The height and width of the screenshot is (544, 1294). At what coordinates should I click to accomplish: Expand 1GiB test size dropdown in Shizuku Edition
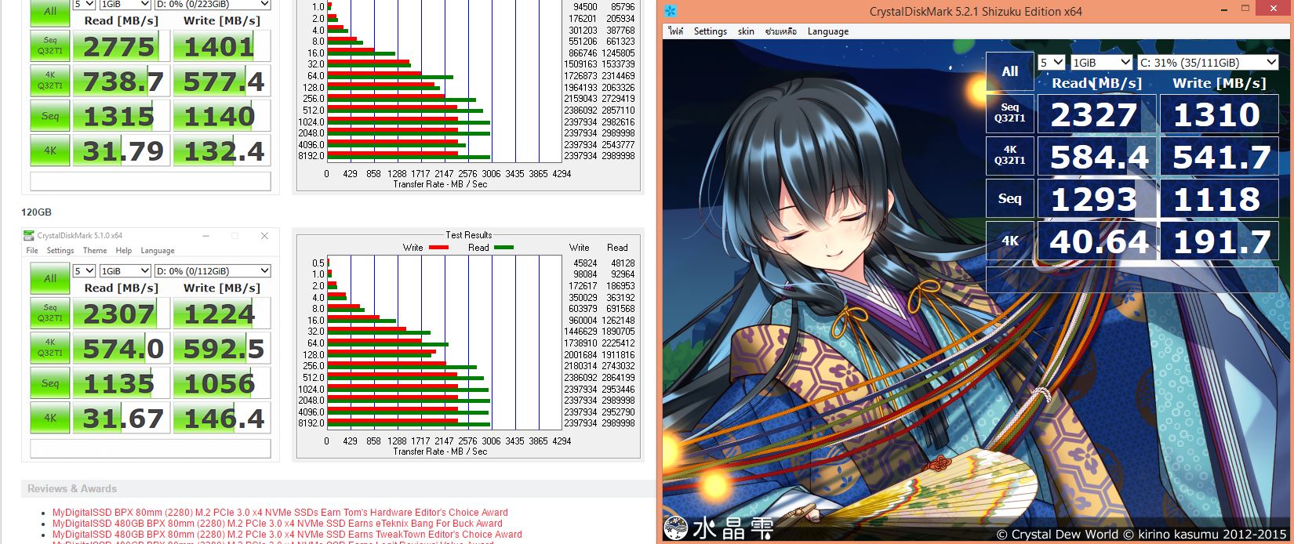(x=1101, y=63)
